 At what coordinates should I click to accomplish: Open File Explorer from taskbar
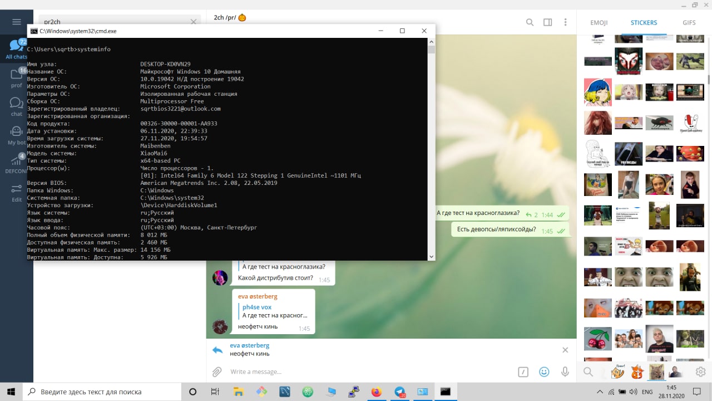click(x=238, y=392)
